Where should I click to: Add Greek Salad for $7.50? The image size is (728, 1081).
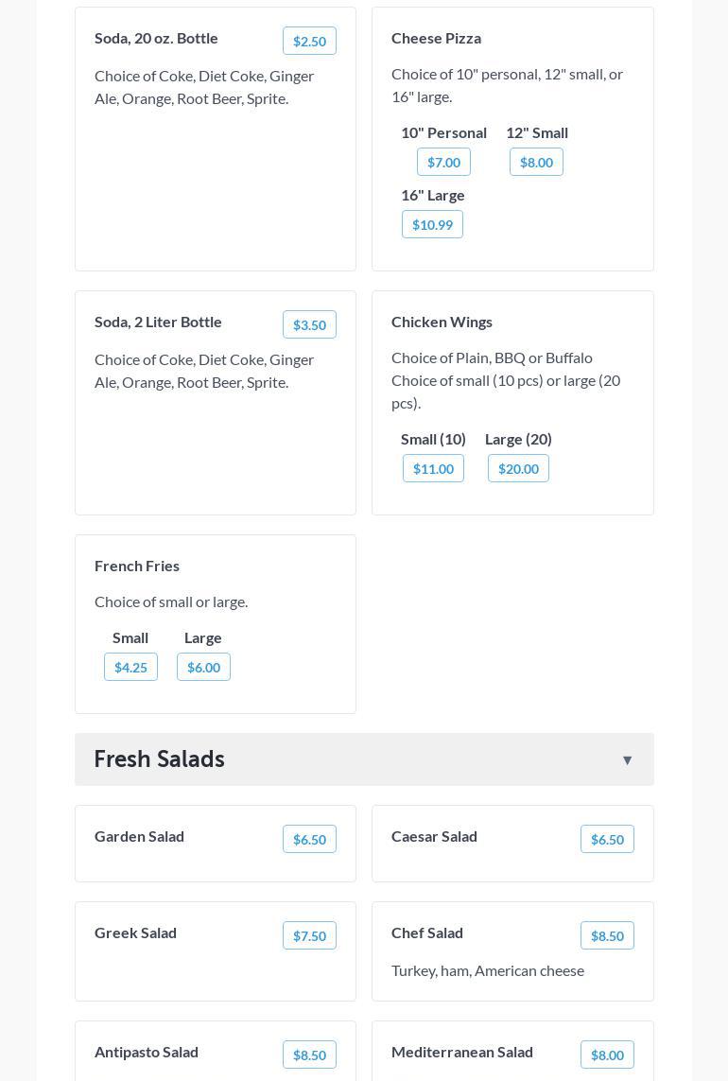(x=309, y=935)
